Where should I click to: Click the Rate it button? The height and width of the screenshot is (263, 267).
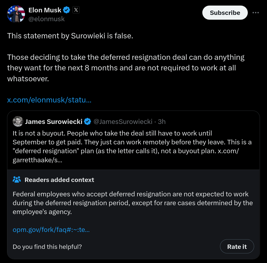point(237,247)
